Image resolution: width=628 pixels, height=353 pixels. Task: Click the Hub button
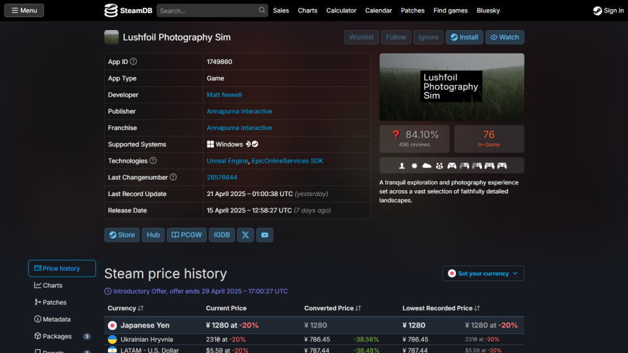coord(153,235)
